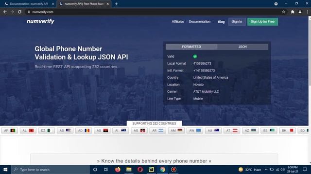The width and height of the screenshot is (311, 174).
Task: Go back using browser back arrow
Action: pyautogui.click(x=5, y=12)
